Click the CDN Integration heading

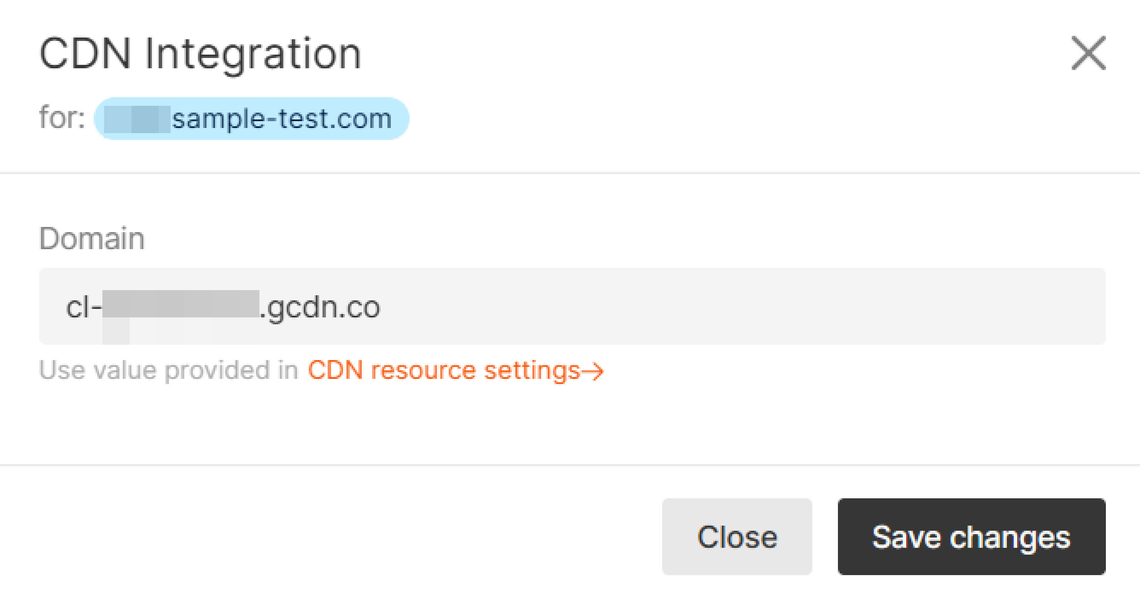[x=201, y=54]
